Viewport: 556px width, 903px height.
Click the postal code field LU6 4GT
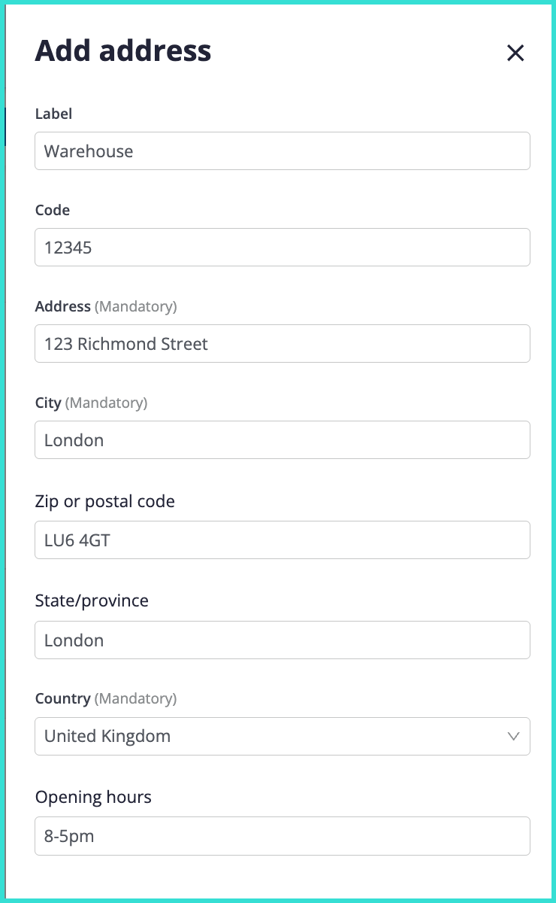pos(282,540)
